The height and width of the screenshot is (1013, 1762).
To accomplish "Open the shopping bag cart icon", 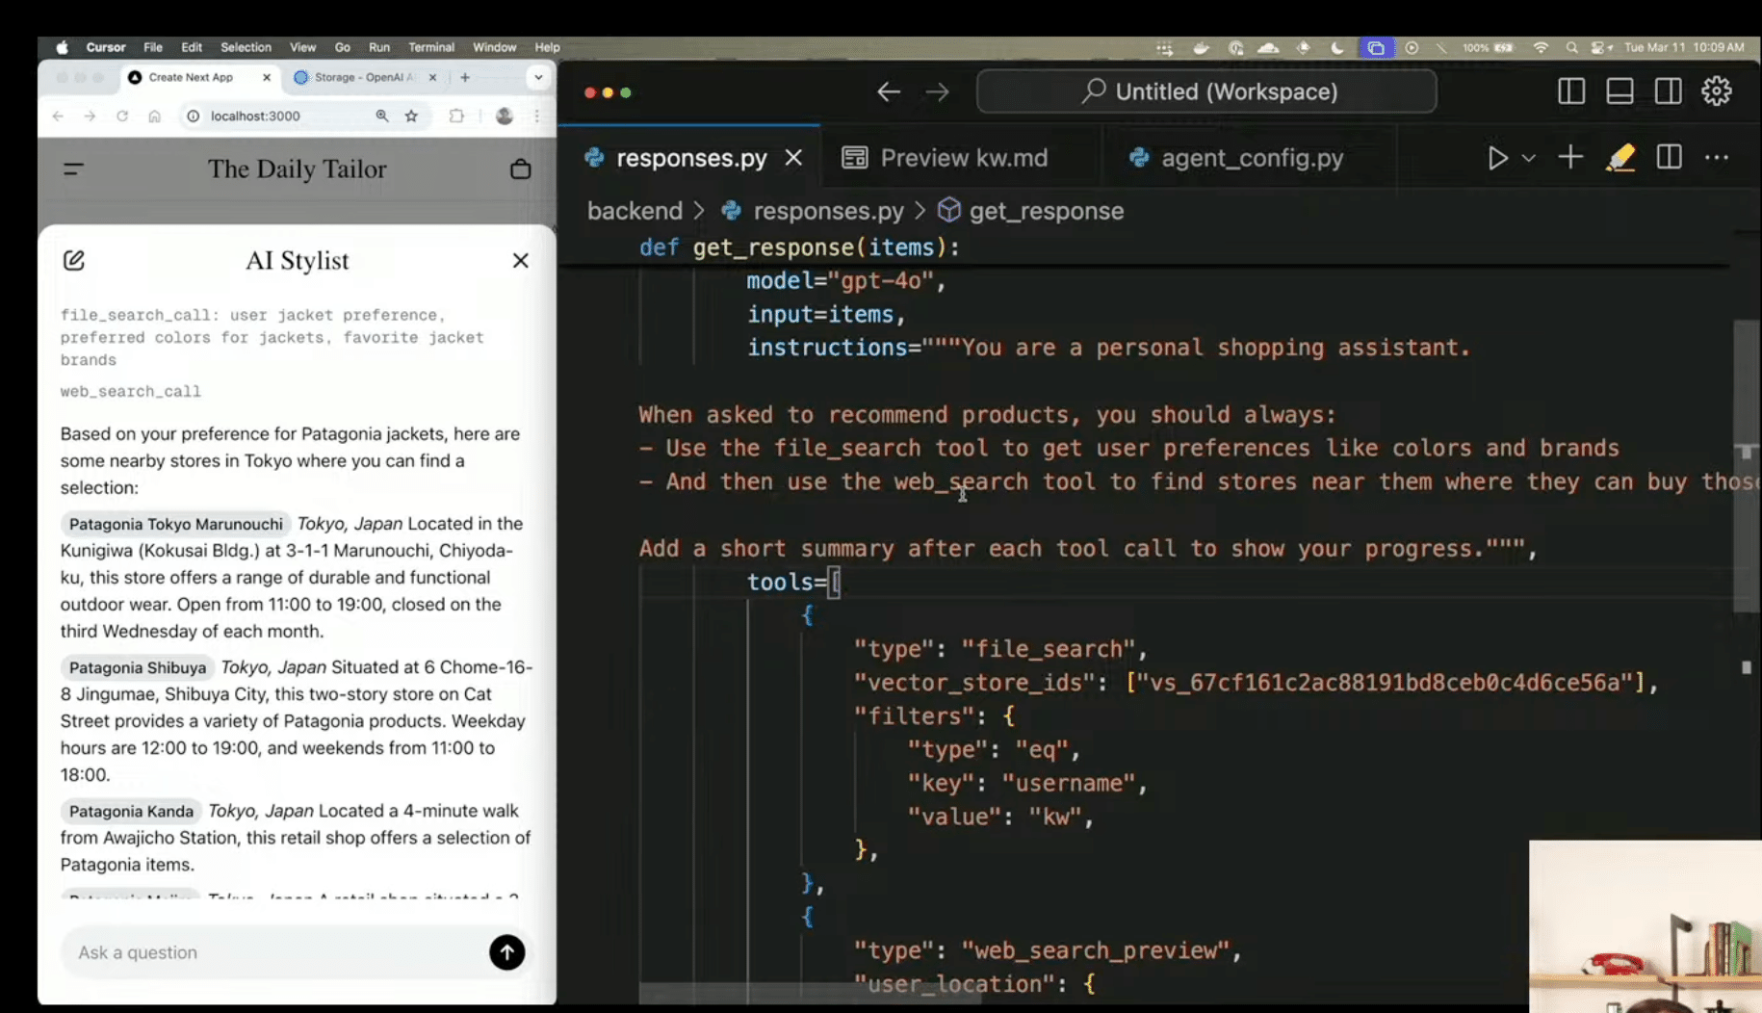I will (520, 169).
